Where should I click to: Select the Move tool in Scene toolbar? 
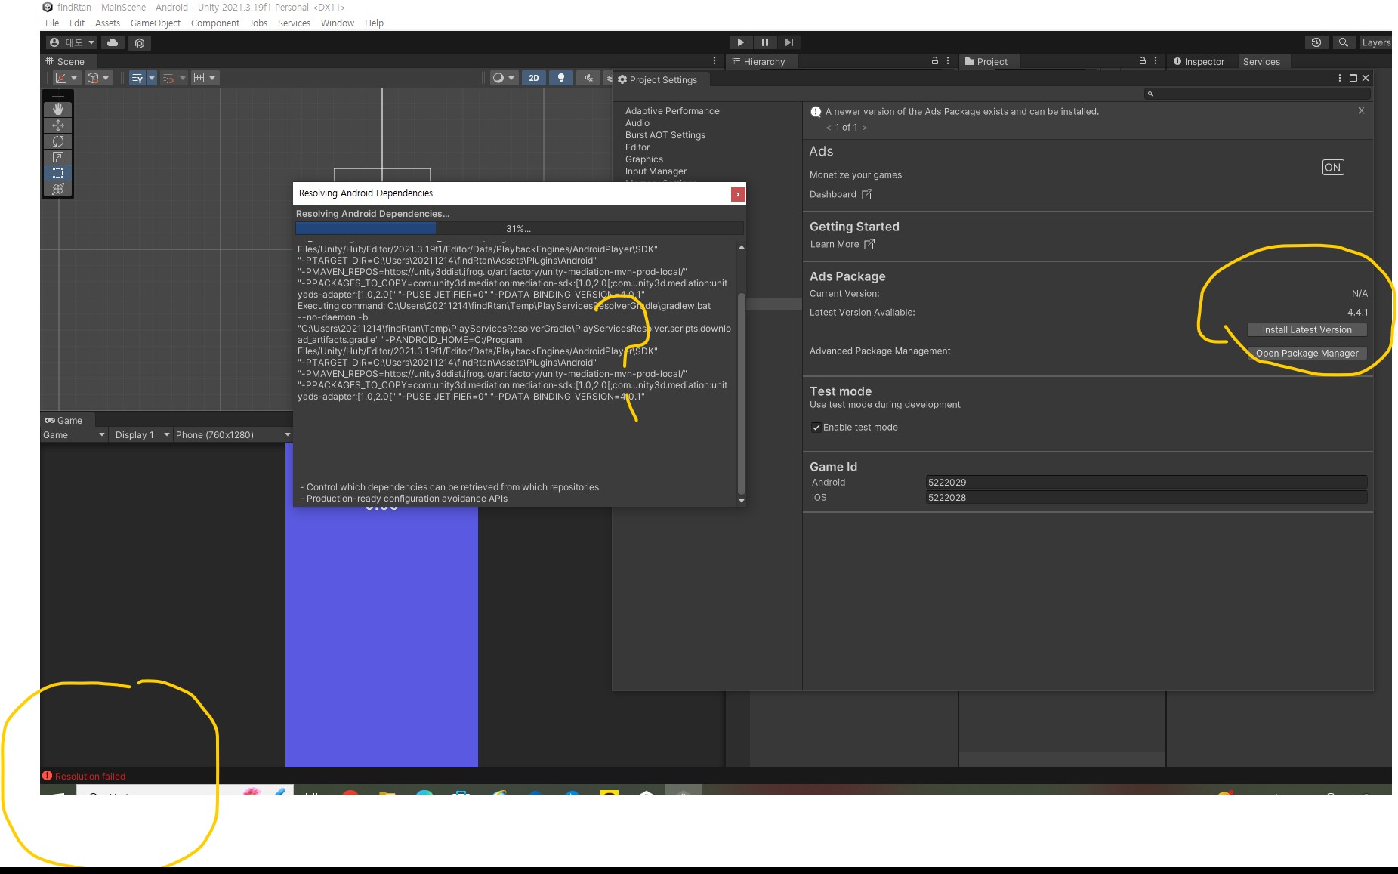click(x=58, y=125)
